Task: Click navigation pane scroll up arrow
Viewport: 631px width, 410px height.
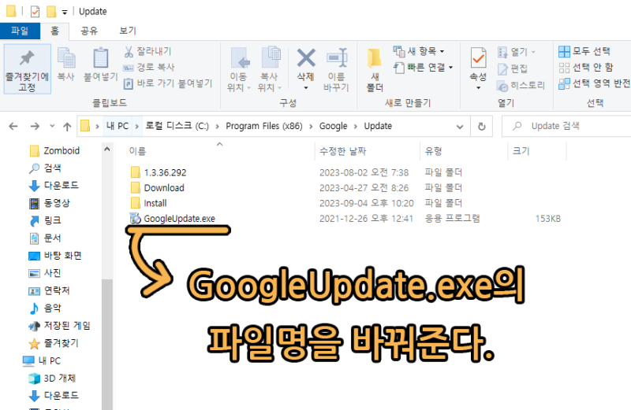Action: point(107,149)
